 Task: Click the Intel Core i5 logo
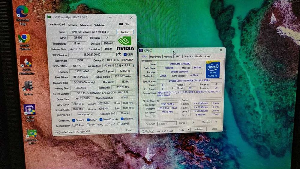(213, 69)
